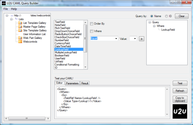Click the site tree scroll left arrow

coord(6,119)
